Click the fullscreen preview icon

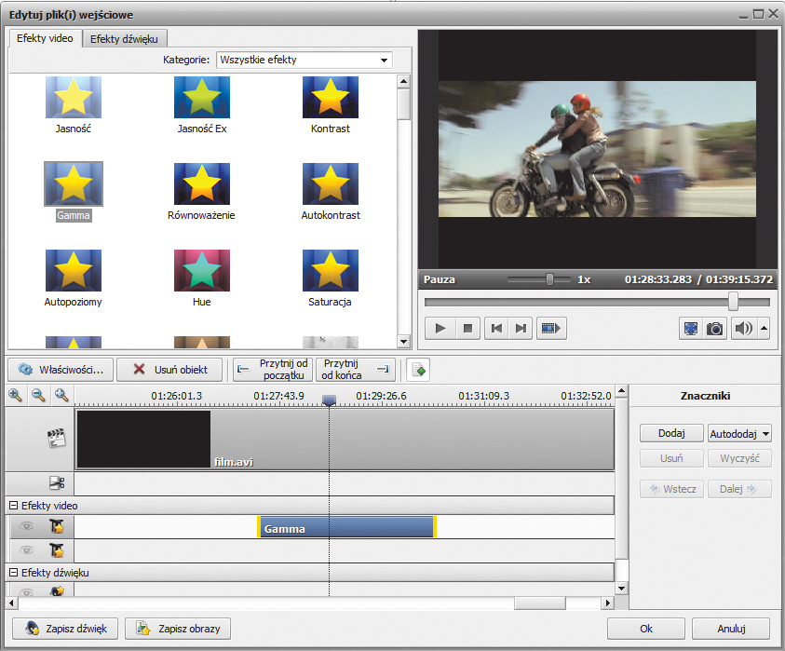pyautogui.click(x=690, y=328)
